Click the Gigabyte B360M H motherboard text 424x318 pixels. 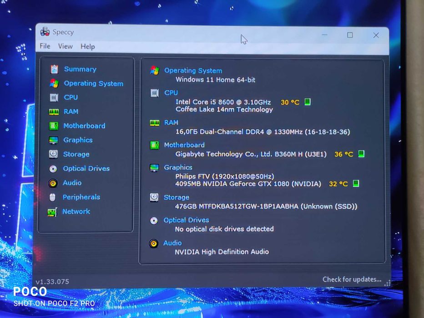pos(251,154)
